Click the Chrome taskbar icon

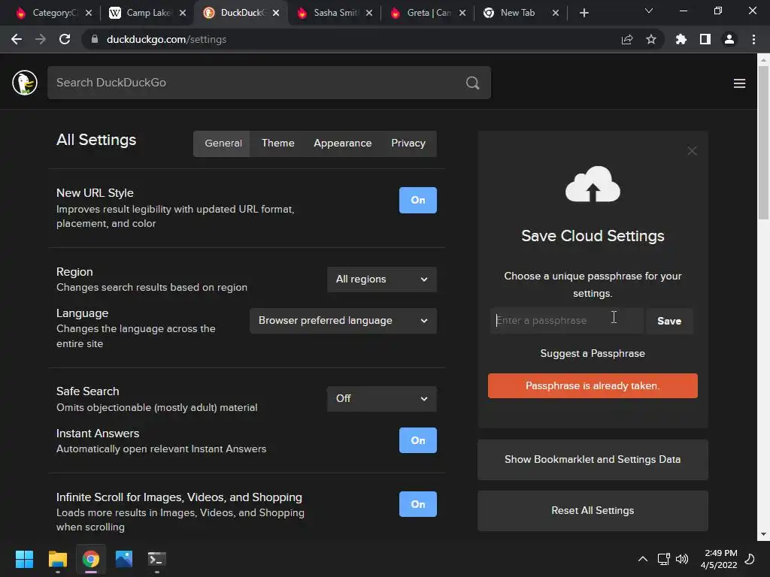(x=91, y=559)
